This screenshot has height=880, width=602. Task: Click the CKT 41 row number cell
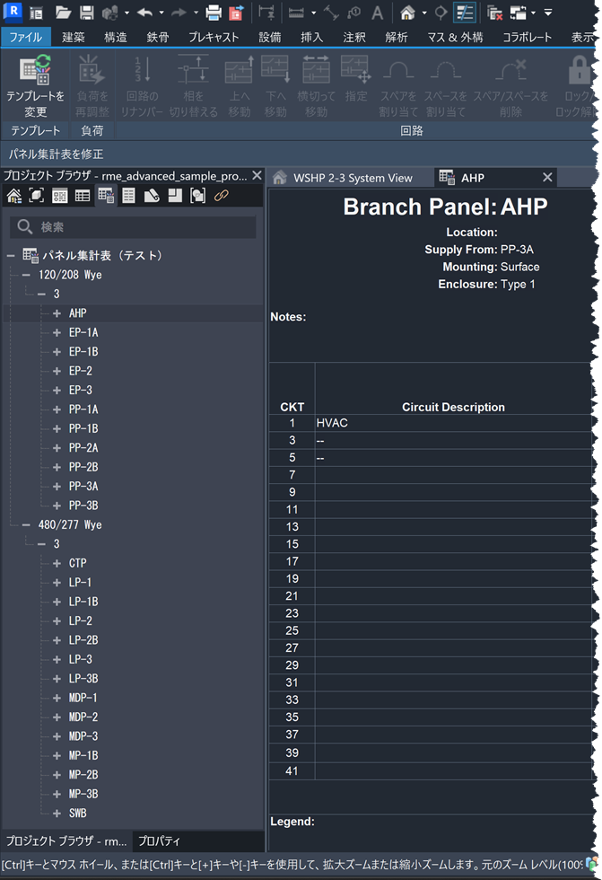pos(292,771)
